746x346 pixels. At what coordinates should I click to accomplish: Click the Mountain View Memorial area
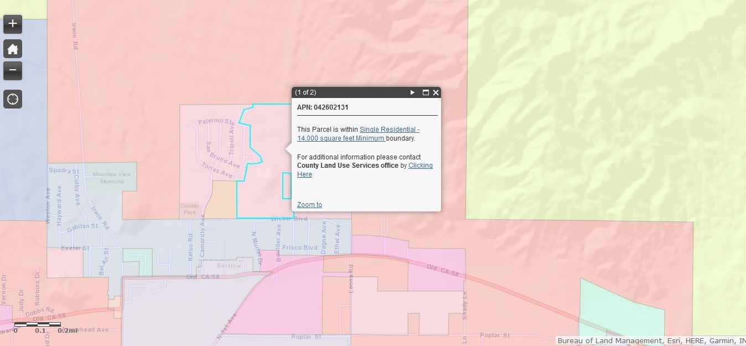click(x=111, y=177)
